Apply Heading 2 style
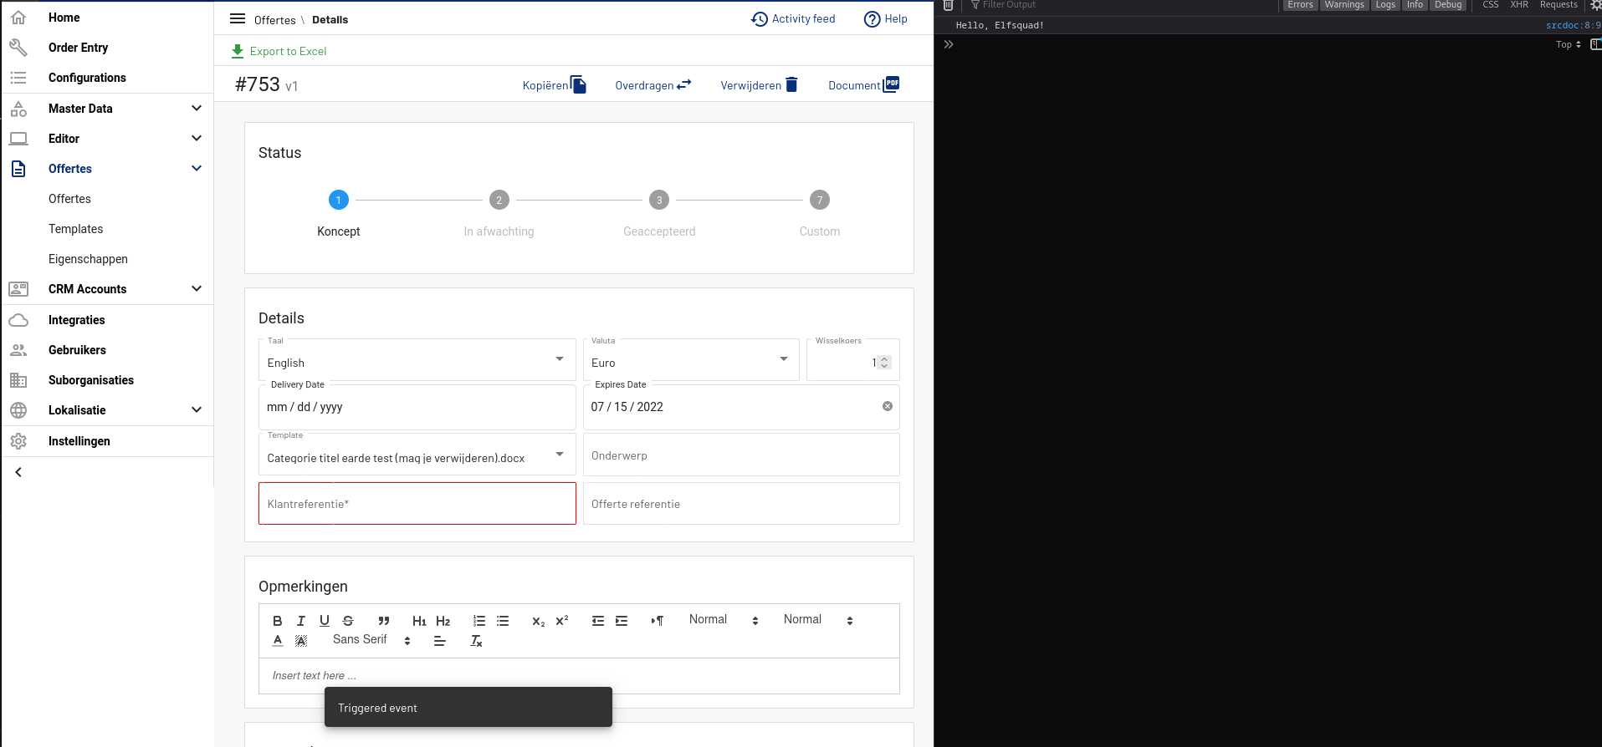This screenshot has height=747, width=1602. pyautogui.click(x=443, y=621)
